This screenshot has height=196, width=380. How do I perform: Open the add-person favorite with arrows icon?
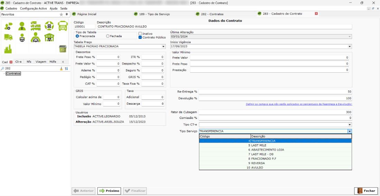(x=8, y=26)
